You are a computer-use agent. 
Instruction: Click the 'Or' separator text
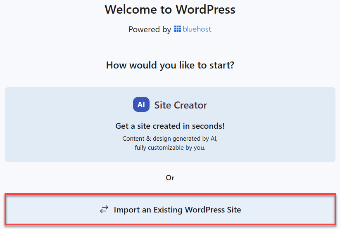click(170, 178)
